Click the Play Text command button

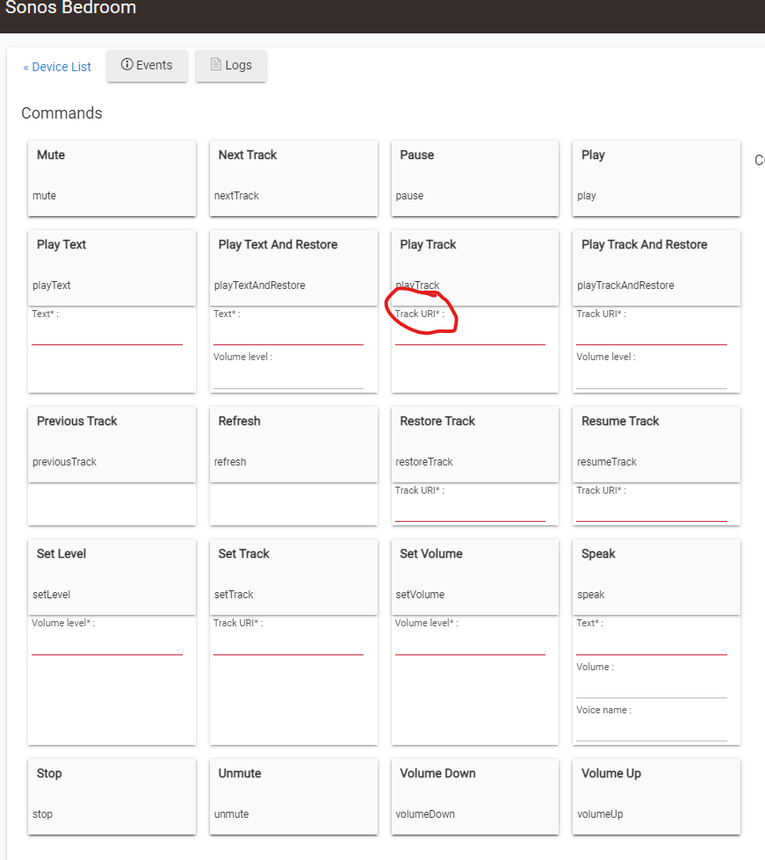pyautogui.click(x=112, y=267)
